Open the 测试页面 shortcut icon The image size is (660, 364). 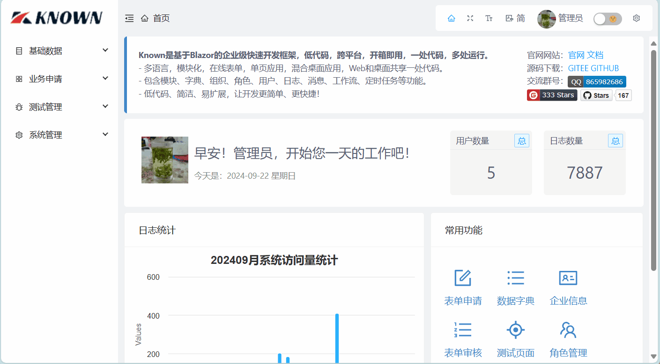(516, 330)
